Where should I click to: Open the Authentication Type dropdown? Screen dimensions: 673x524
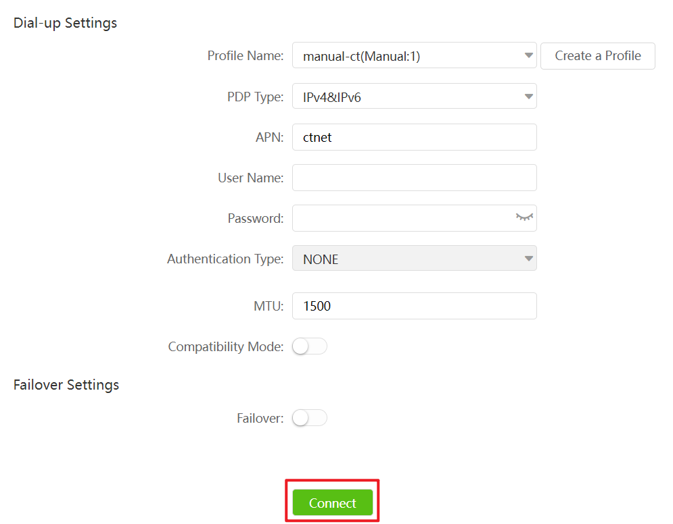[414, 259]
